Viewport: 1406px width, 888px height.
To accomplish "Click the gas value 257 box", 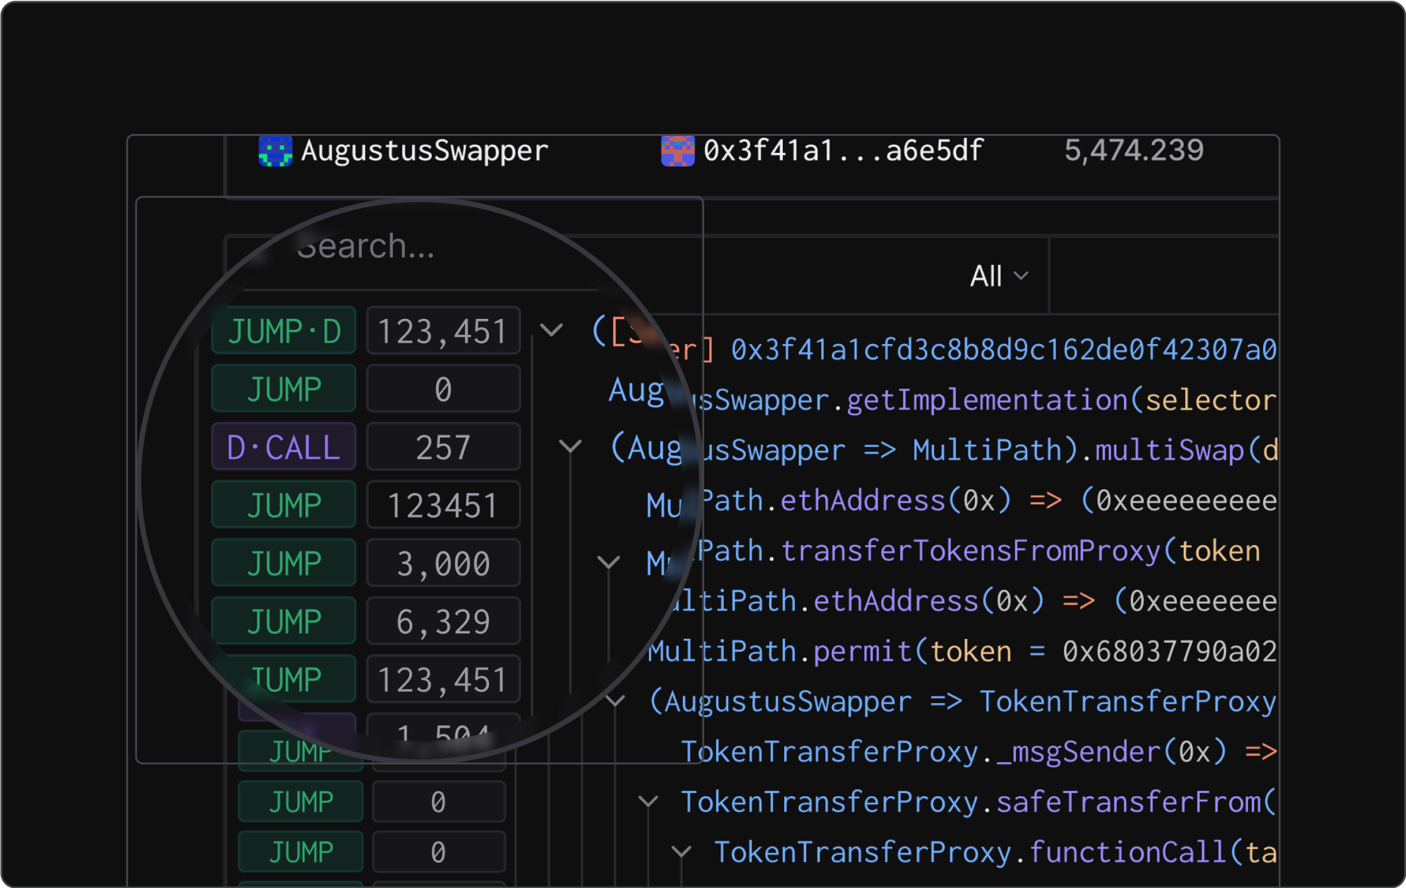I will (443, 447).
